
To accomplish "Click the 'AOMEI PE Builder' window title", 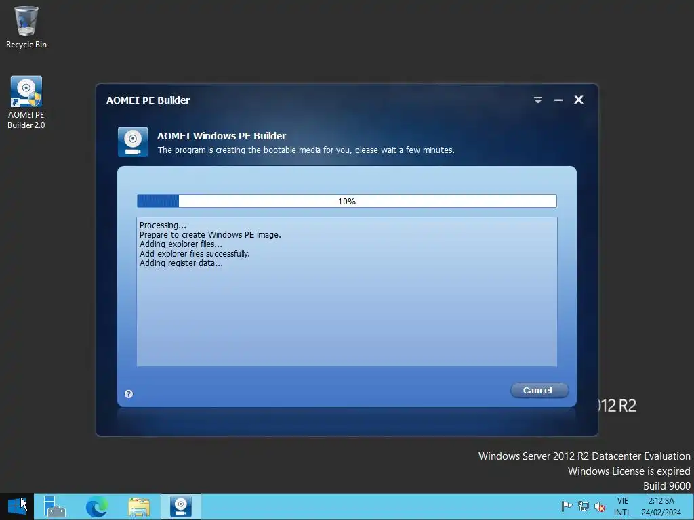I will [148, 100].
